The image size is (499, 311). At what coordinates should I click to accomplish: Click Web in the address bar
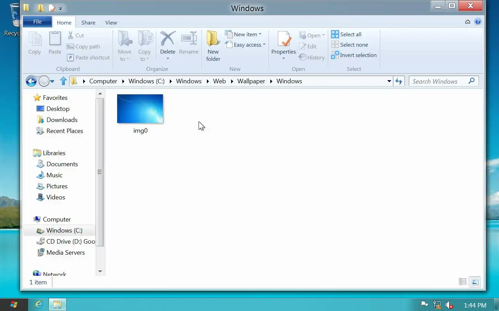click(219, 81)
